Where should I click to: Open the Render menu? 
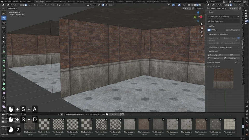pos(15,2)
